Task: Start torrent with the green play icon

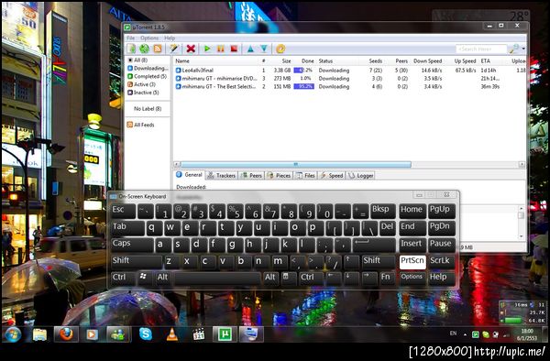Action: pyautogui.click(x=207, y=49)
